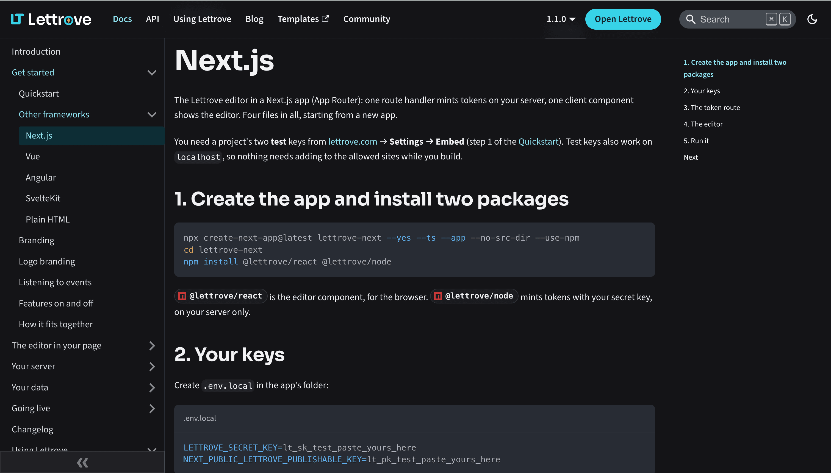The width and height of the screenshot is (831, 473).
Task: Follow the lettrove.com link in text
Action: [x=352, y=142]
